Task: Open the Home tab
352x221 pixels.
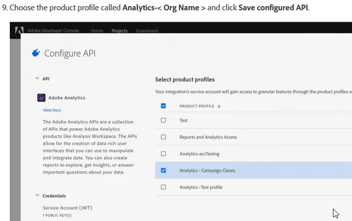Action: [97, 31]
